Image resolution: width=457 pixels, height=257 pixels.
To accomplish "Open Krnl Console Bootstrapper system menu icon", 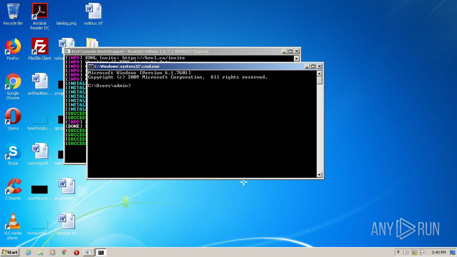I will [x=68, y=51].
